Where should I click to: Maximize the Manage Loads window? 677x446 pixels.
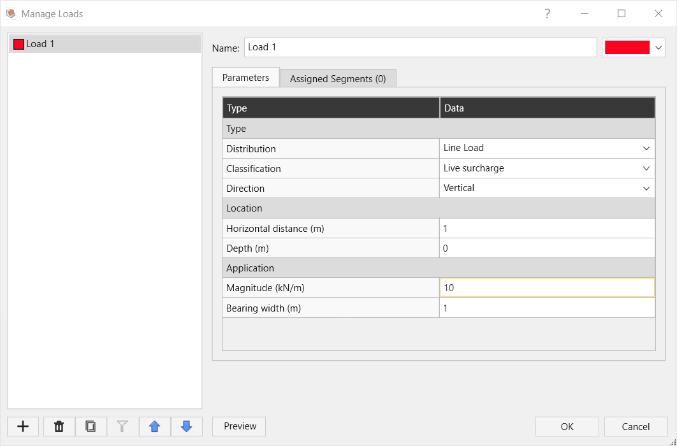pyautogui.click(x=622, y=14)
